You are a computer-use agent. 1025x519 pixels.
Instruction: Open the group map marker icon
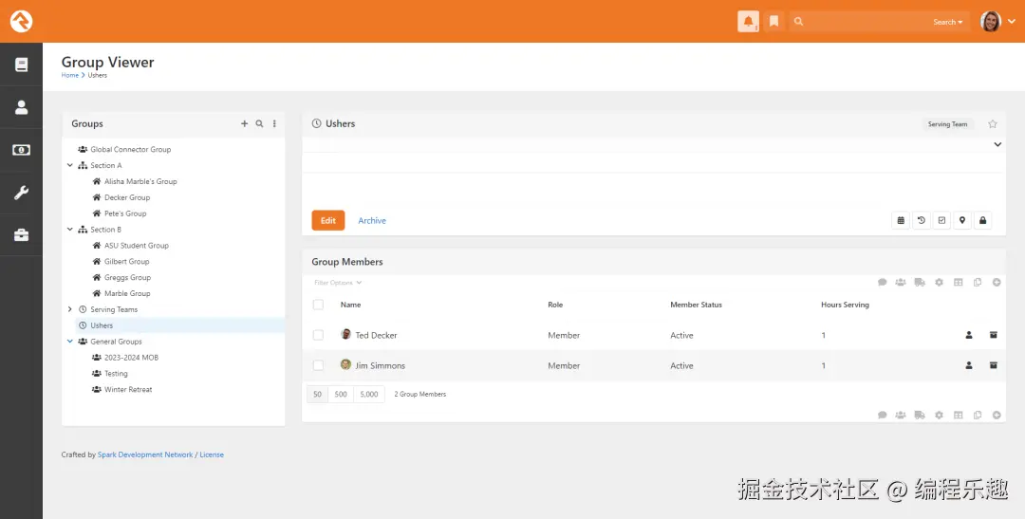coord(961,220)
